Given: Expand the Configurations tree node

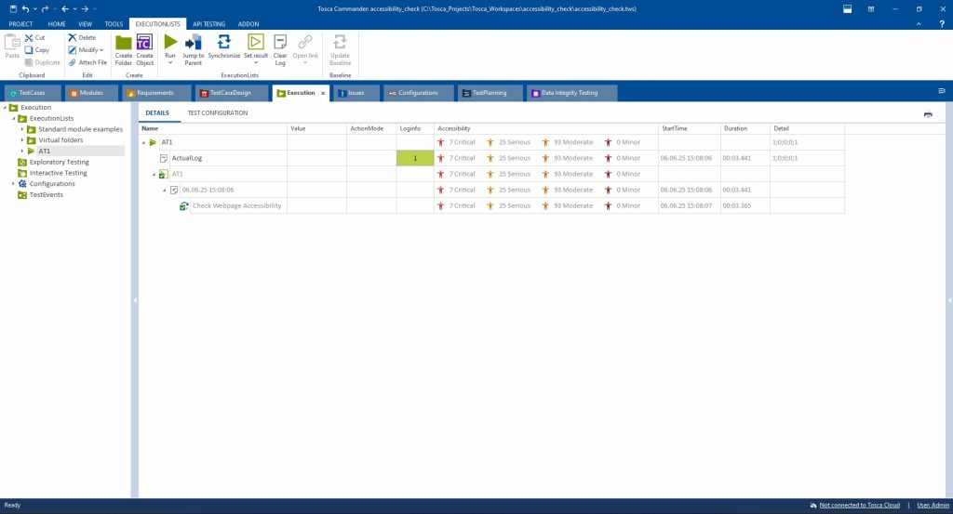Looking at the screenshot, I should pyautogui.click(x=13, y=184).
